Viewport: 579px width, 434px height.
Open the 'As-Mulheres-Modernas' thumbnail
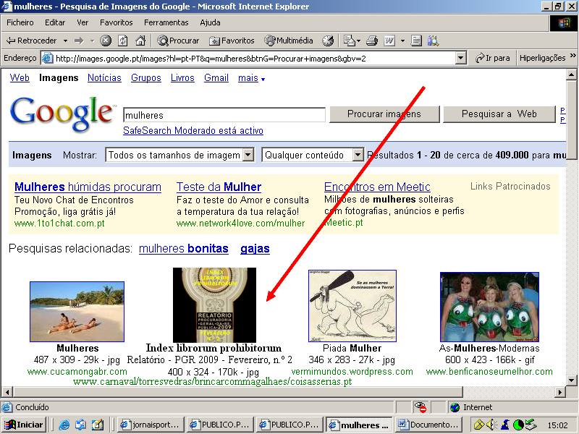coord(490,307)
